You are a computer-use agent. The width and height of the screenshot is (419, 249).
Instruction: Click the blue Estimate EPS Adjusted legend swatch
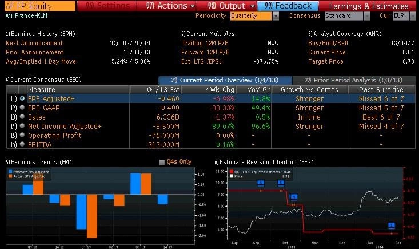click(10, 172)
